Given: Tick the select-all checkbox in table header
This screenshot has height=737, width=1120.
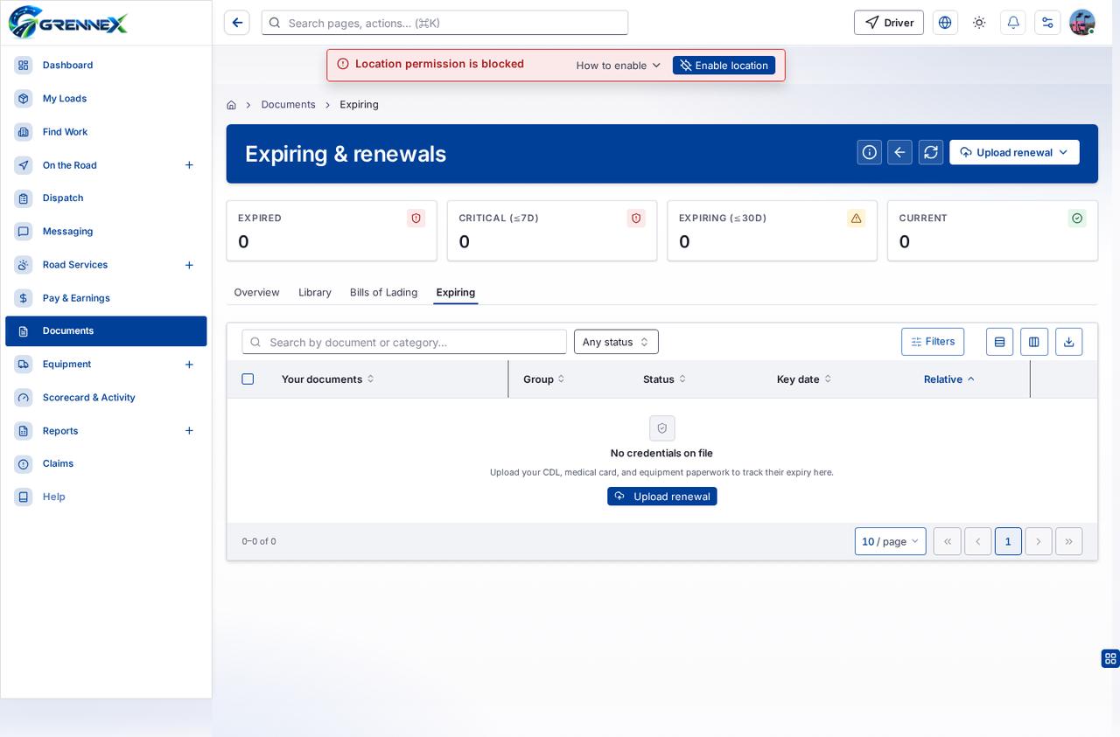Looking at the screenshot, I should [248, 379].
